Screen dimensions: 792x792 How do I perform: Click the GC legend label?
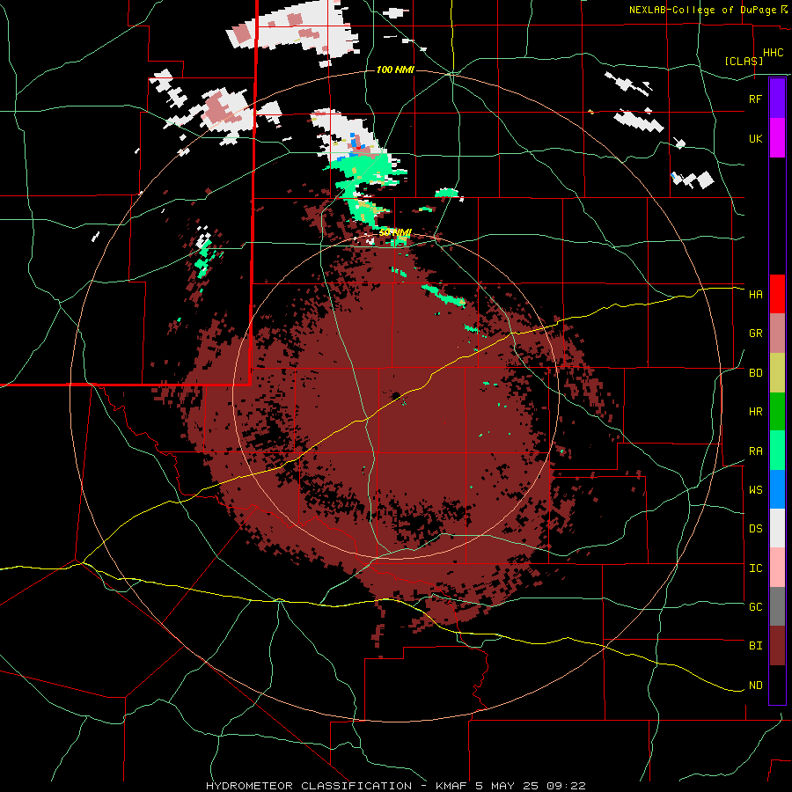pos(755,607)
